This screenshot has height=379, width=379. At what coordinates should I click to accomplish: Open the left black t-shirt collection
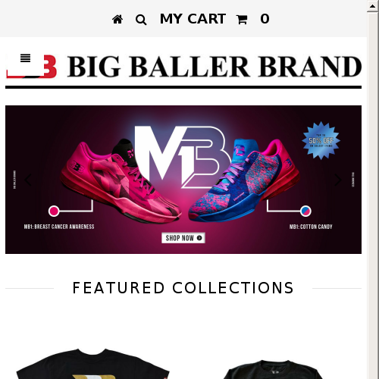pyautogui.click(x=92, y=364)
